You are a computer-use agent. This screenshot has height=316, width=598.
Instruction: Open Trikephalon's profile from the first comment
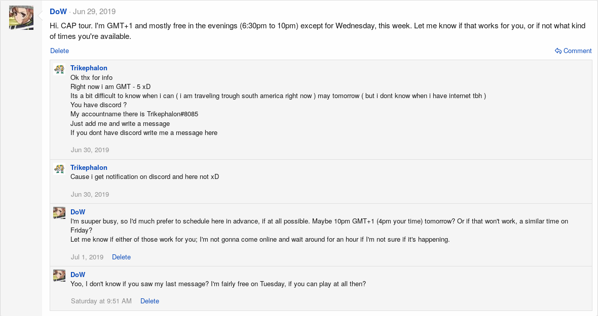pyautogui.click(x=89, y=68)
